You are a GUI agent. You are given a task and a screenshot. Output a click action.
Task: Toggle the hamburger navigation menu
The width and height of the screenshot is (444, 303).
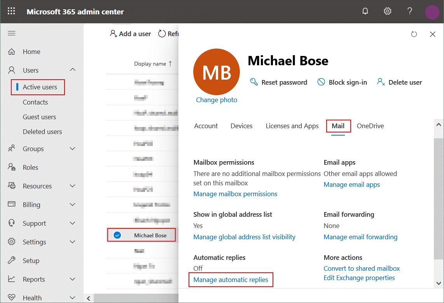click(12, 33)
